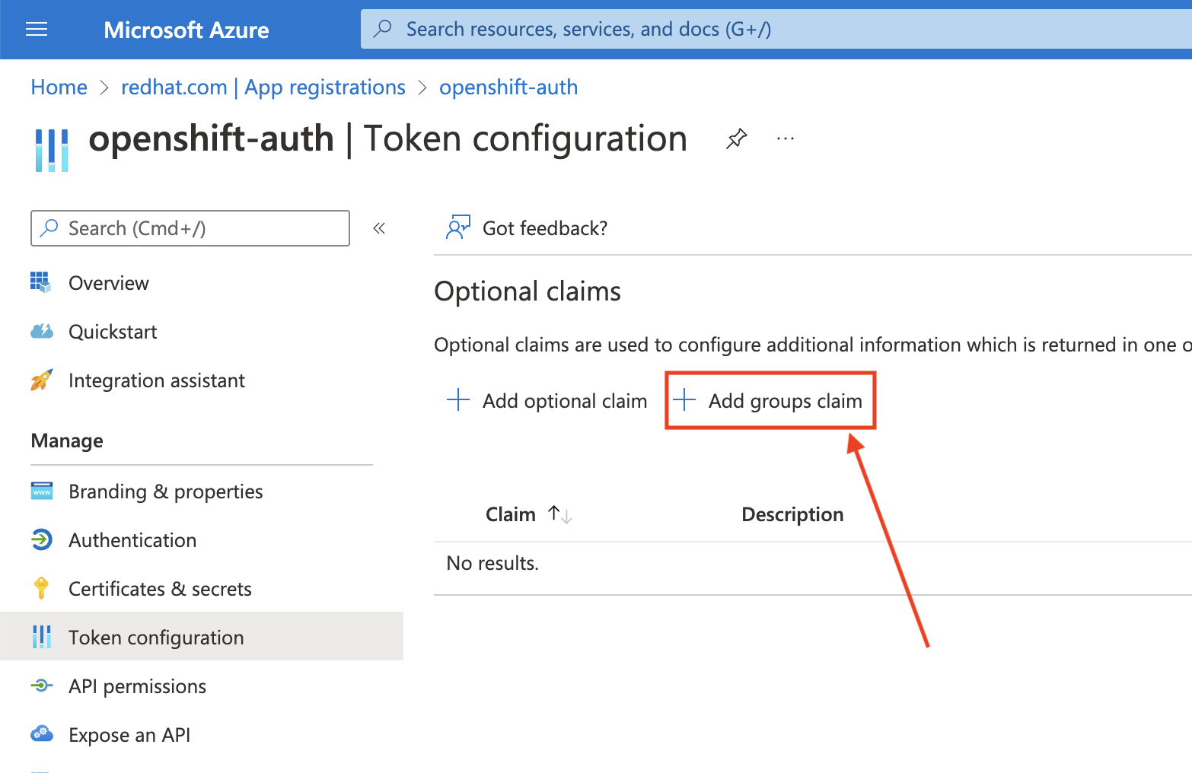Open the Quickstart cloud icon

point(42,332)
